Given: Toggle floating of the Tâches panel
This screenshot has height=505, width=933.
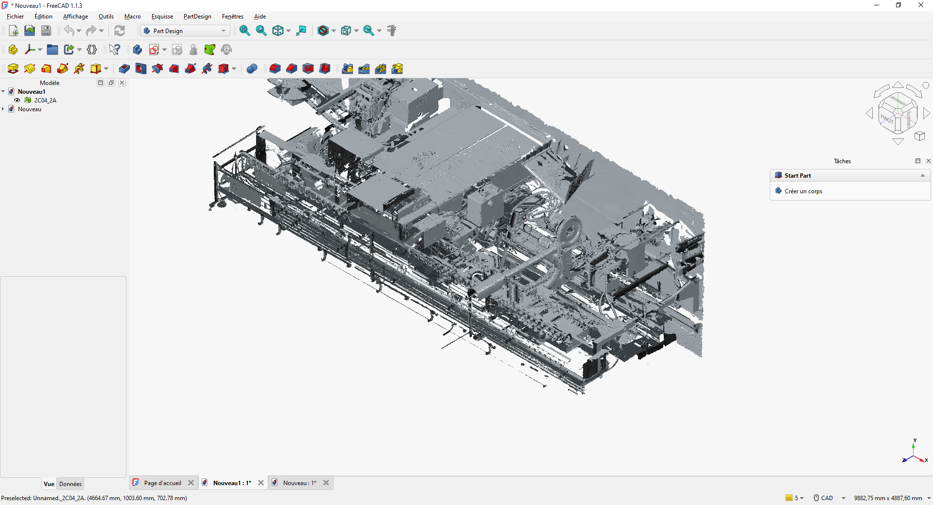Looking at the screenshot, I should [x=918, y=161].
